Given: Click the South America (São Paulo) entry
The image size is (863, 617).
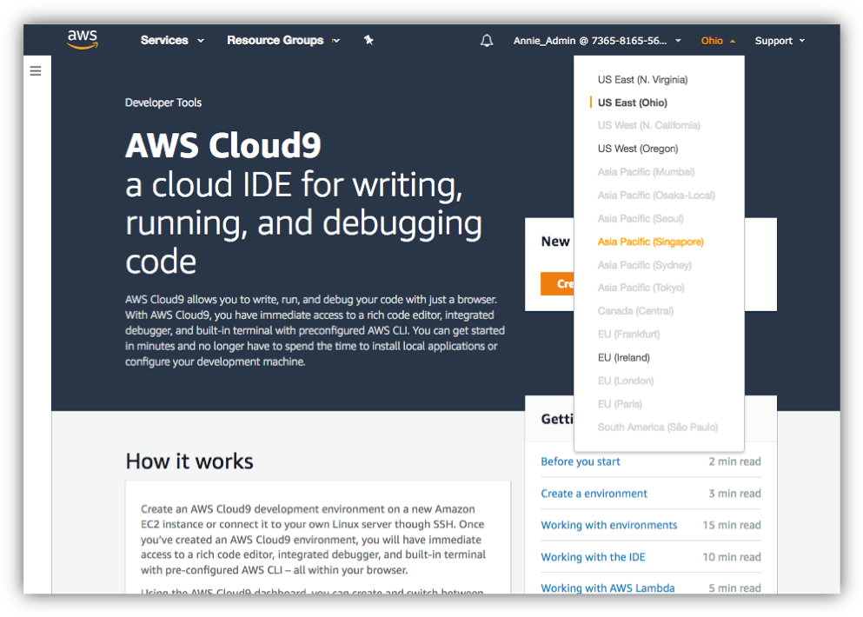Looking at the screenshot, I should click(658, 427).
